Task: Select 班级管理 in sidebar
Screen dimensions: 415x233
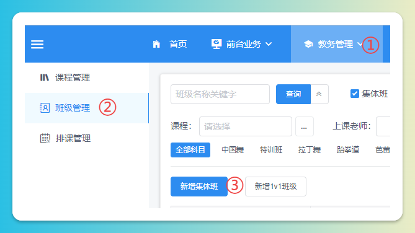Action: click(87, 108)
